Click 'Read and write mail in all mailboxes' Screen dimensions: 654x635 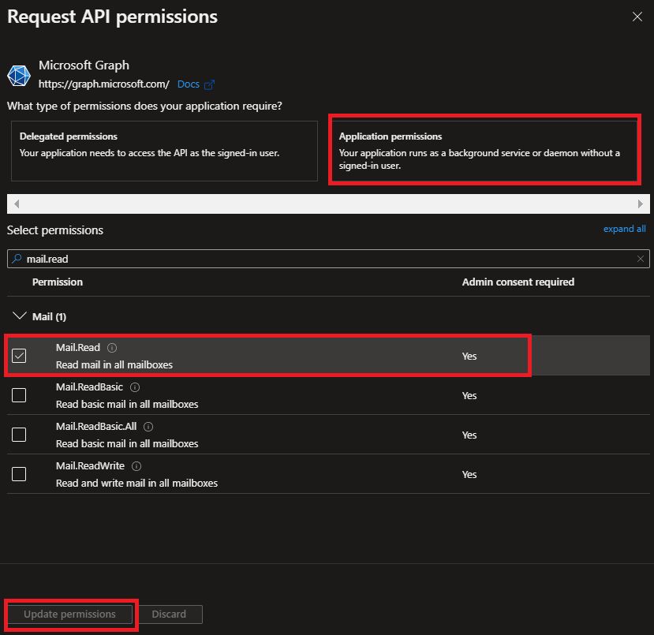tap(136, 484)
